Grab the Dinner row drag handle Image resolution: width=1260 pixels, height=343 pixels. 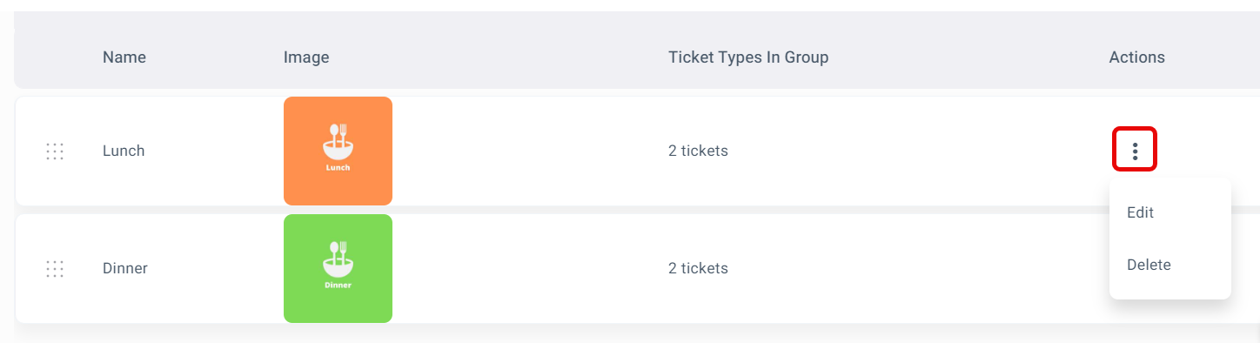[x=55, y=268]
